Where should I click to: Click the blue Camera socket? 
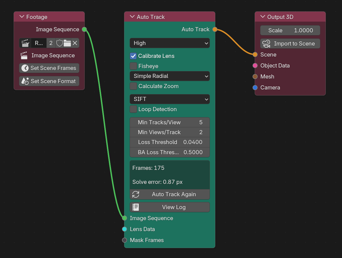pyautogui.click(x=255, y=88)
